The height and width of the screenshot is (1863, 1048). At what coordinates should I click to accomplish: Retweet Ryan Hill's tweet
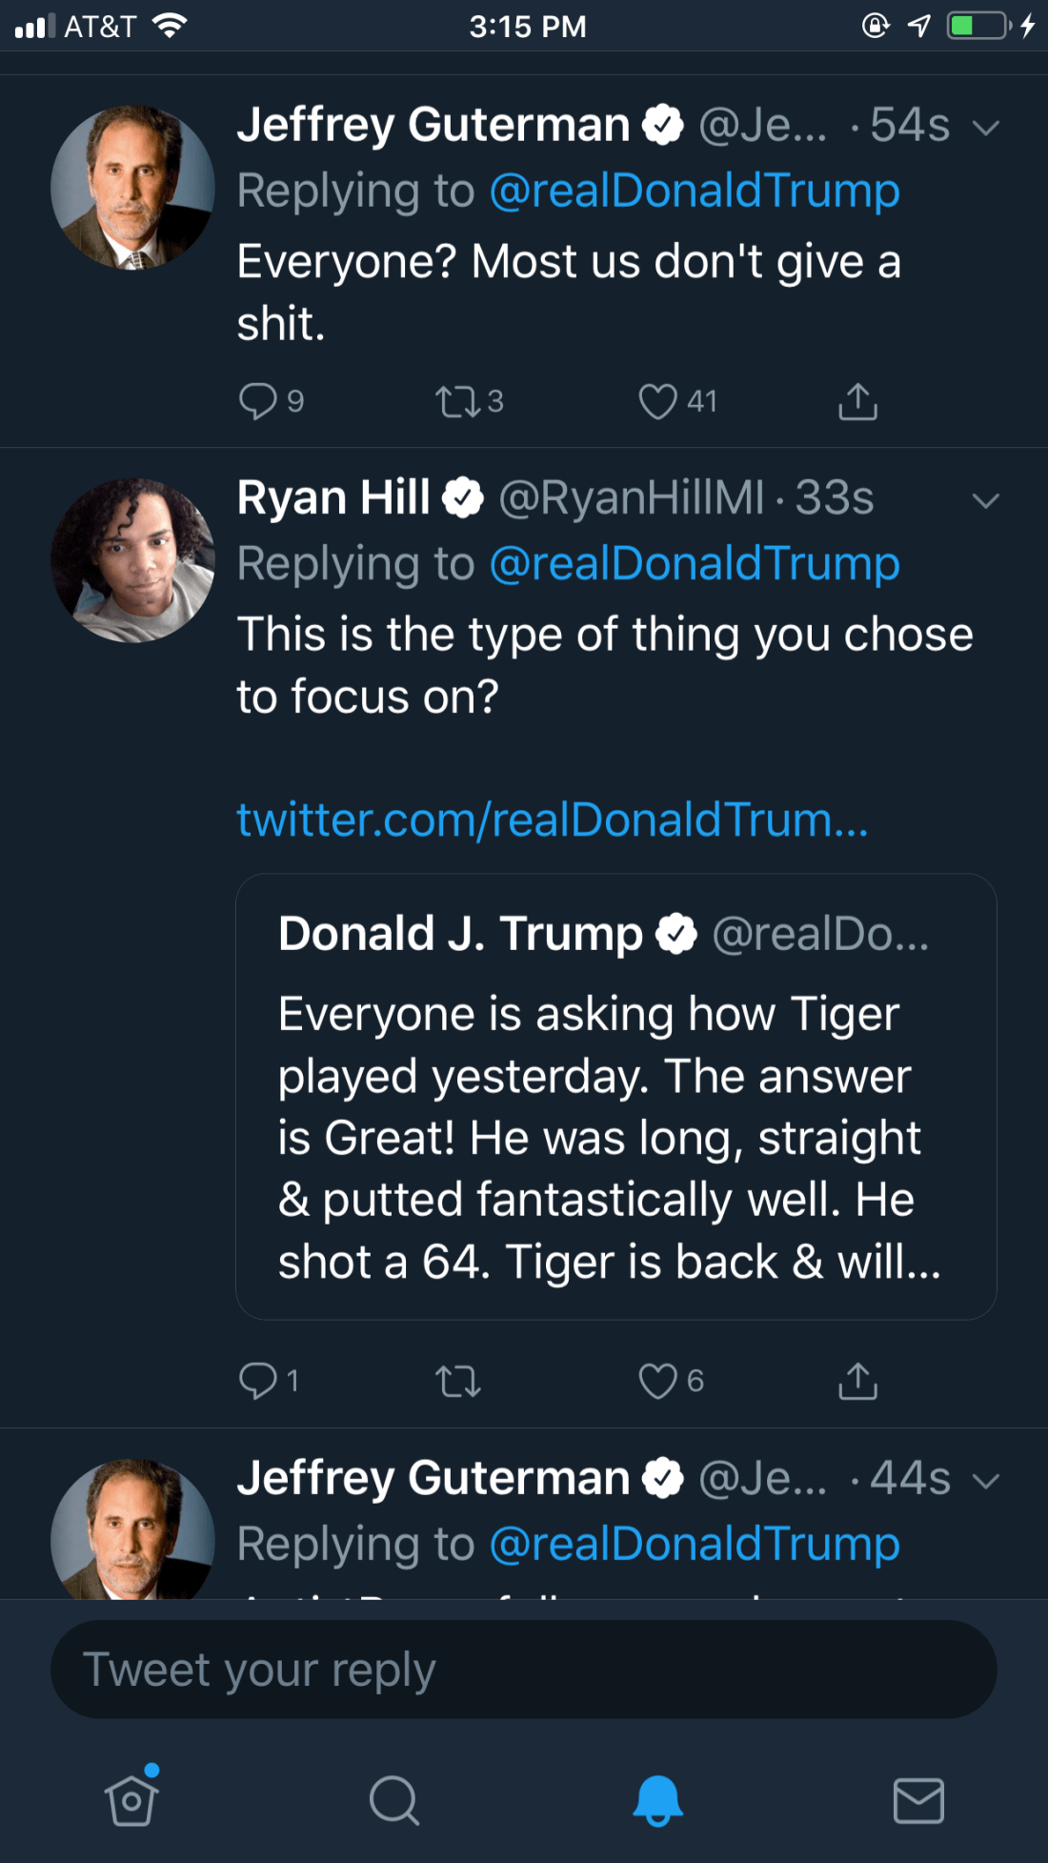click(458, 1381)
